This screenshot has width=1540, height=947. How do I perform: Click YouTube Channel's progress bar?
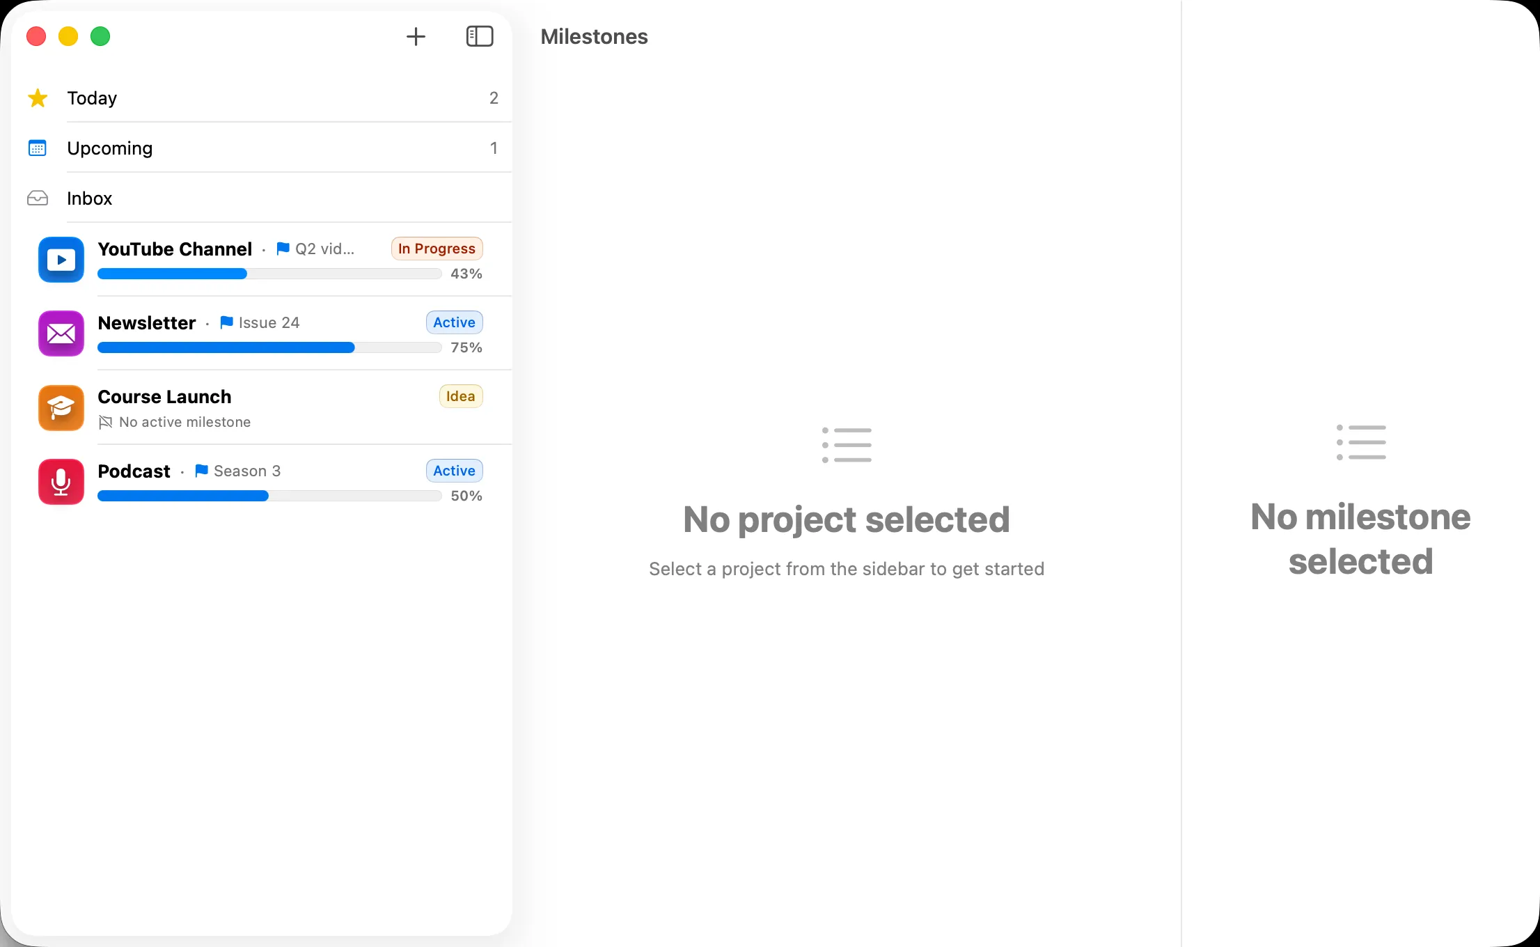pos(269,274)
